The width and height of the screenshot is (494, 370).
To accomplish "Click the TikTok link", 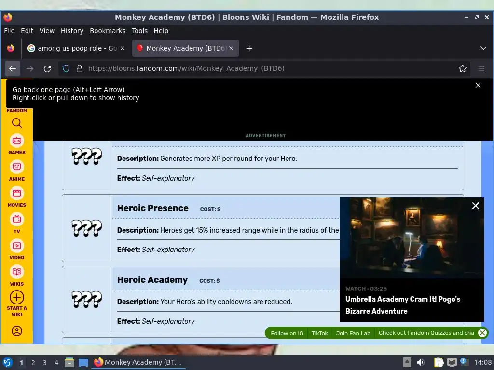I will [x=319, y=333].
